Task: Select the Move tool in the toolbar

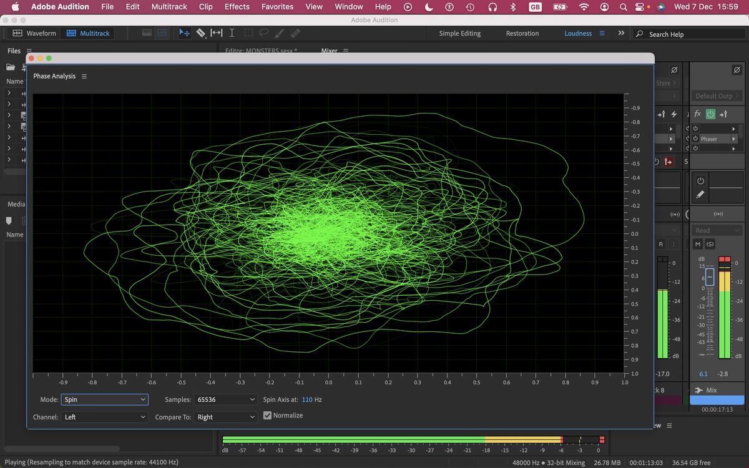Action: (185, 32)
